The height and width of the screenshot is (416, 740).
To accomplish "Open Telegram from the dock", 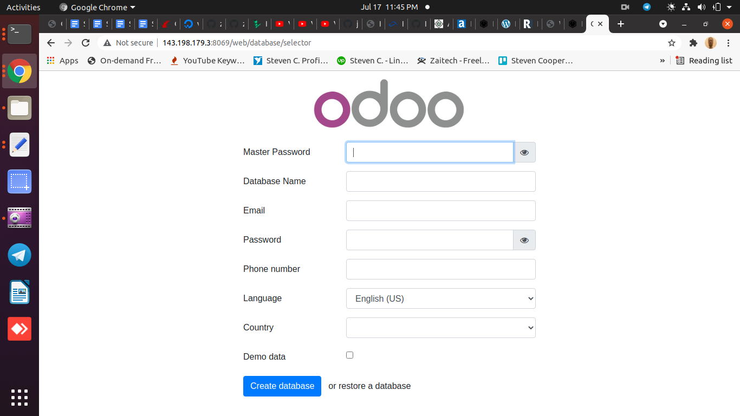I will coord(20,255).
